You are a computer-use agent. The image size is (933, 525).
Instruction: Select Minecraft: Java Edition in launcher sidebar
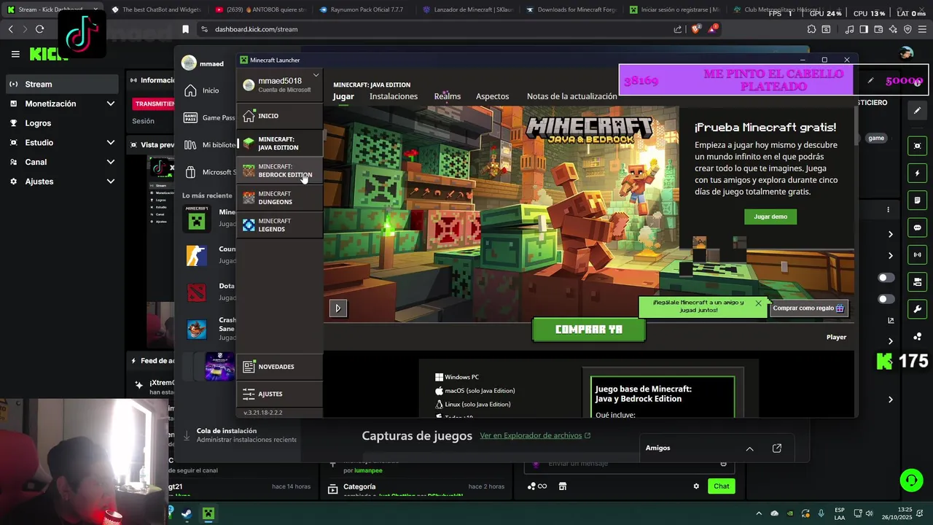click(x=280, y=143)
